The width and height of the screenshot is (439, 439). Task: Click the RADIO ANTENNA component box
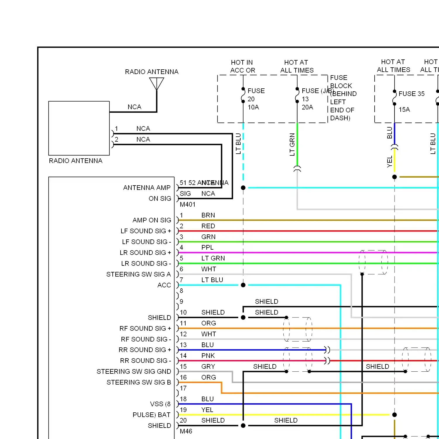click(x=79, y=128)
